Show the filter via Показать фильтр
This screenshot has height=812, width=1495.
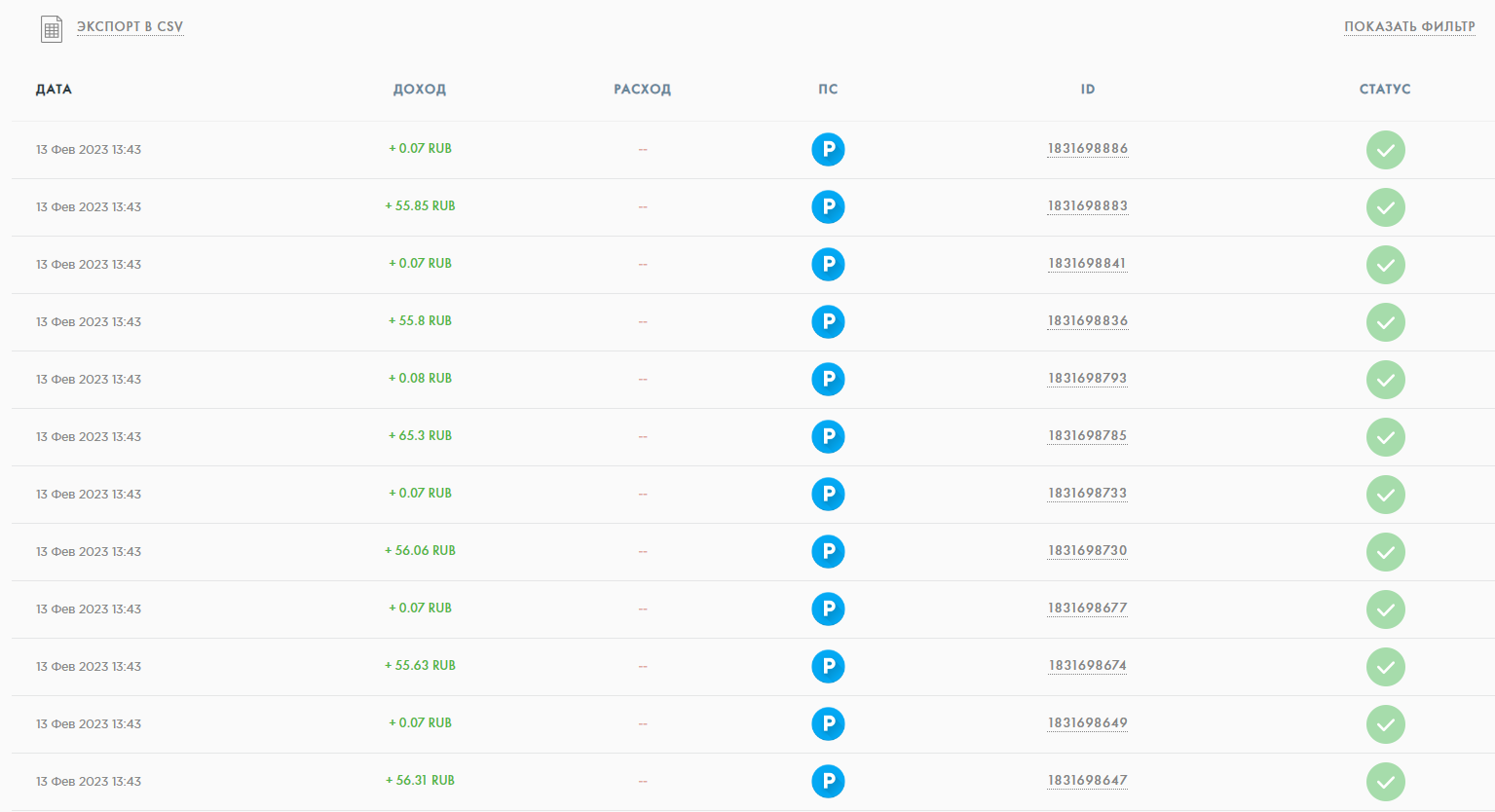click(x=1409, y=26)
